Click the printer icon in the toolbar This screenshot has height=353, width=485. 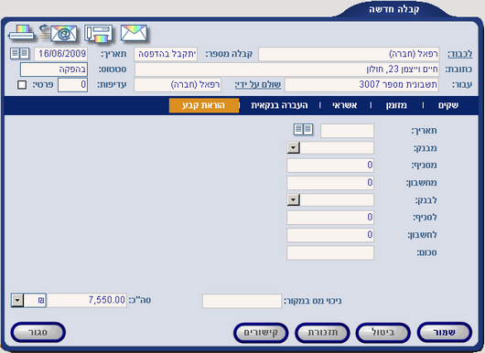[x=21, y=33]
